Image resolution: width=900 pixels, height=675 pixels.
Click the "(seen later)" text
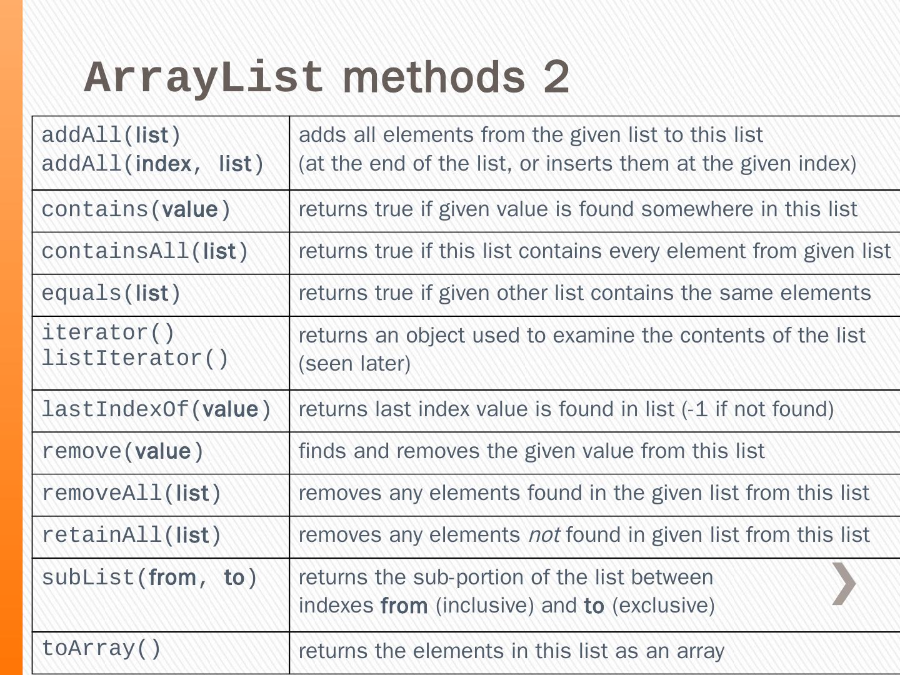coord(354,364)
